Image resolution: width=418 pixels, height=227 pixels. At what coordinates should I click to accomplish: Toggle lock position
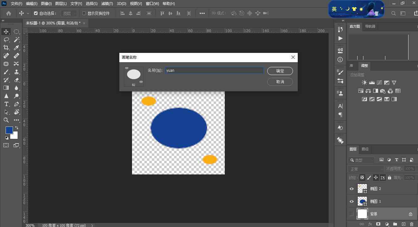click(x=376, y=178)
